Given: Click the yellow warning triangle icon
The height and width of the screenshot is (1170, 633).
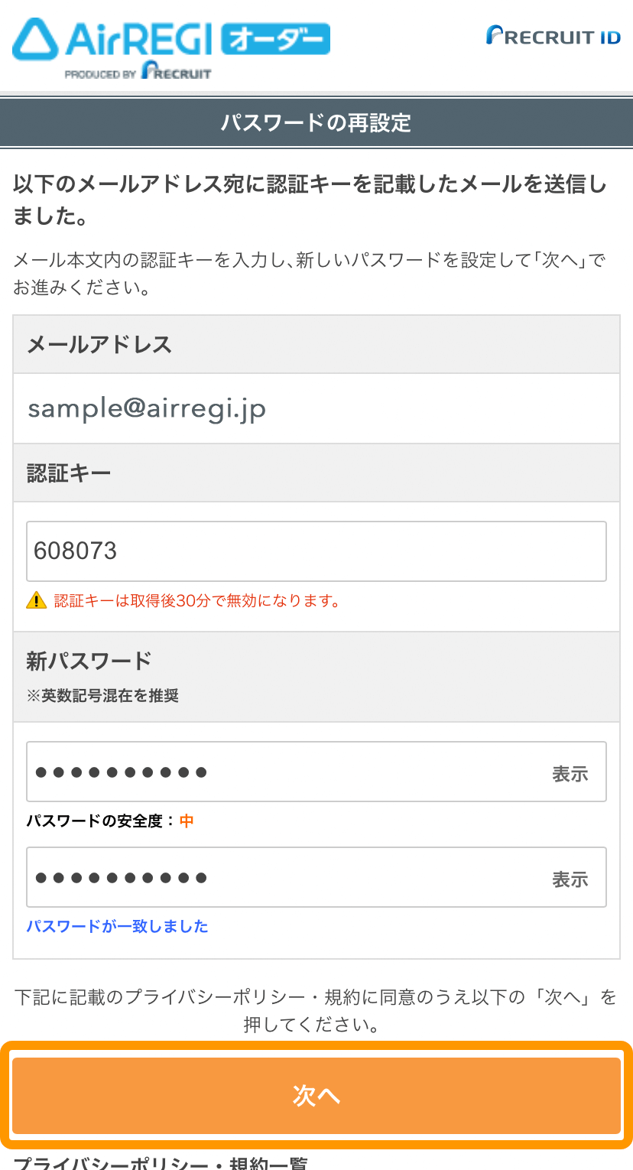Looking at the screenshot, I should pyautogui.click(x=36, y=600).
